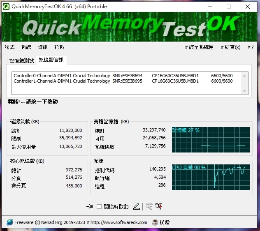Select the Controller1-ChannelA-DIMM1 row
260x231 pixels.
123,81
